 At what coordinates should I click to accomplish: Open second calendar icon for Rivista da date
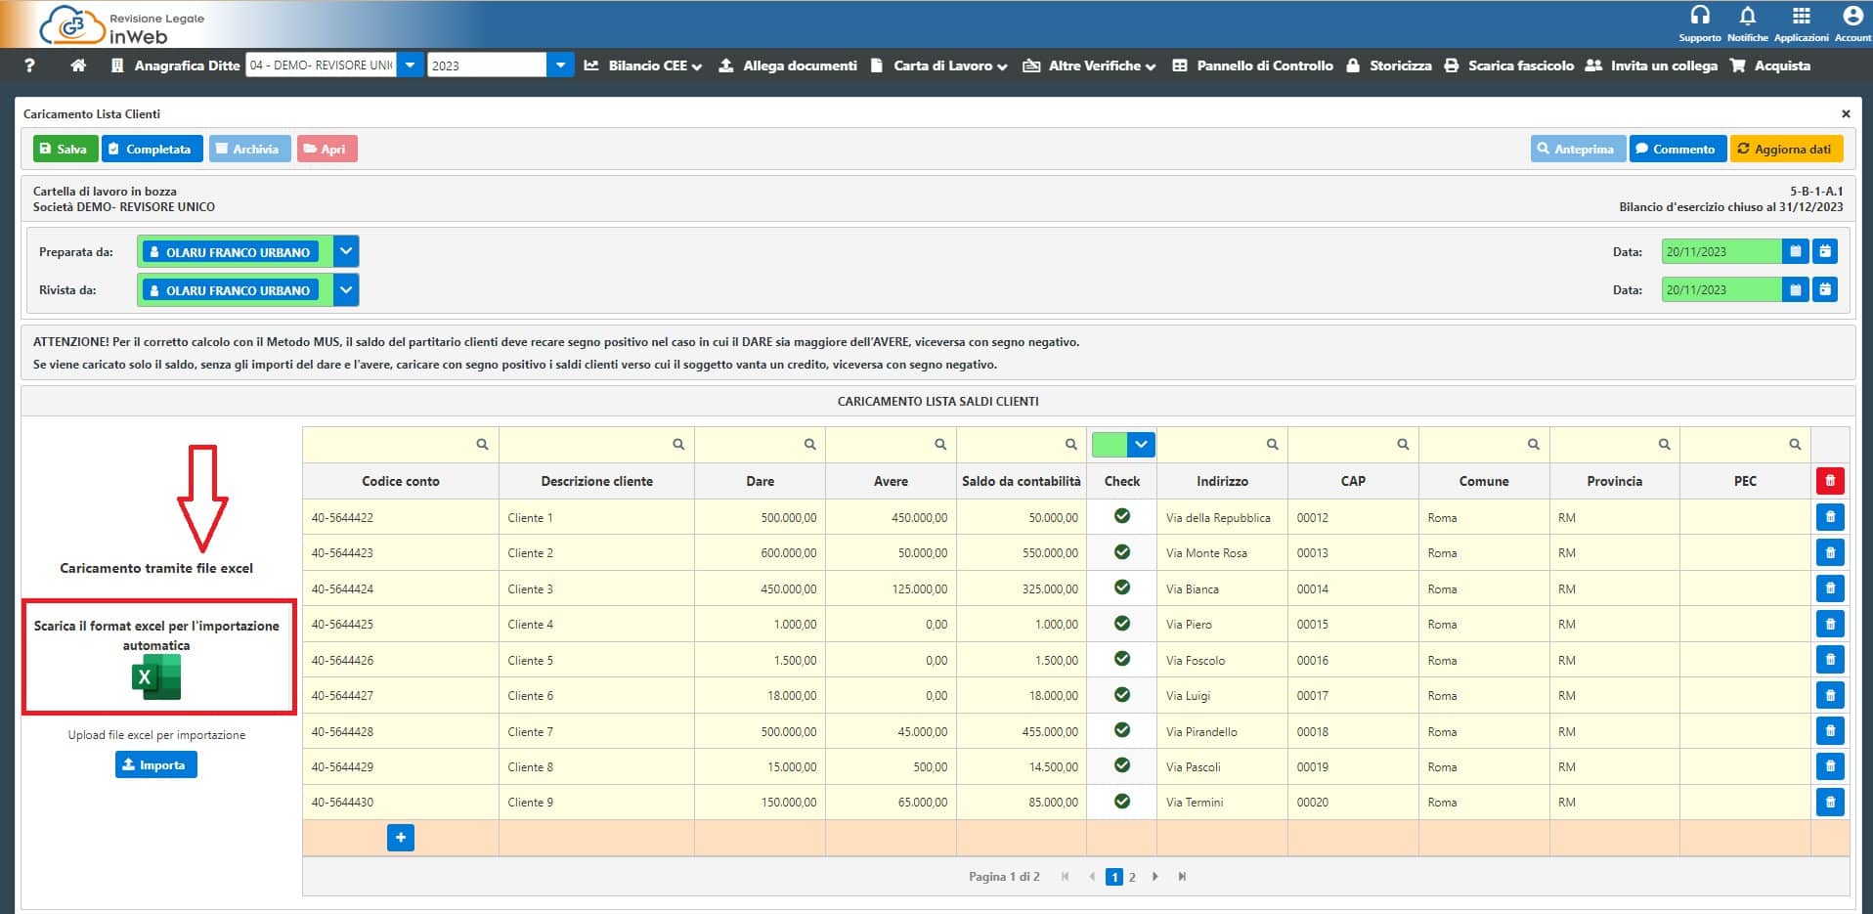pyautogui.click(x=1825, y=289)
